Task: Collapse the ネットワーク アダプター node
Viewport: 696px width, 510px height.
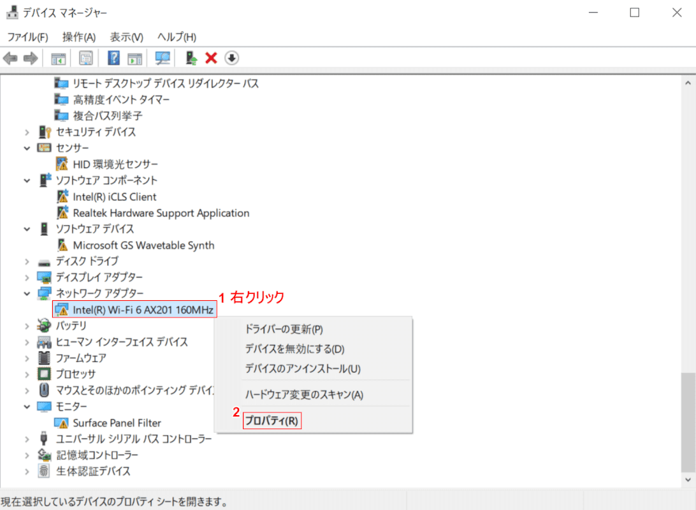Action: coord(27,294)
